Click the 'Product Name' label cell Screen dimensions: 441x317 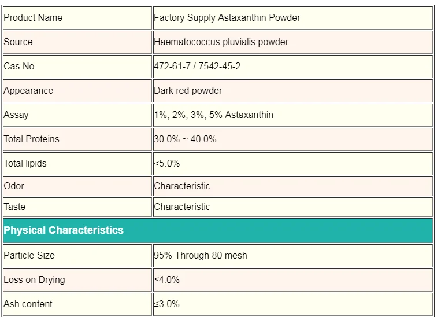tap(33, 17)
